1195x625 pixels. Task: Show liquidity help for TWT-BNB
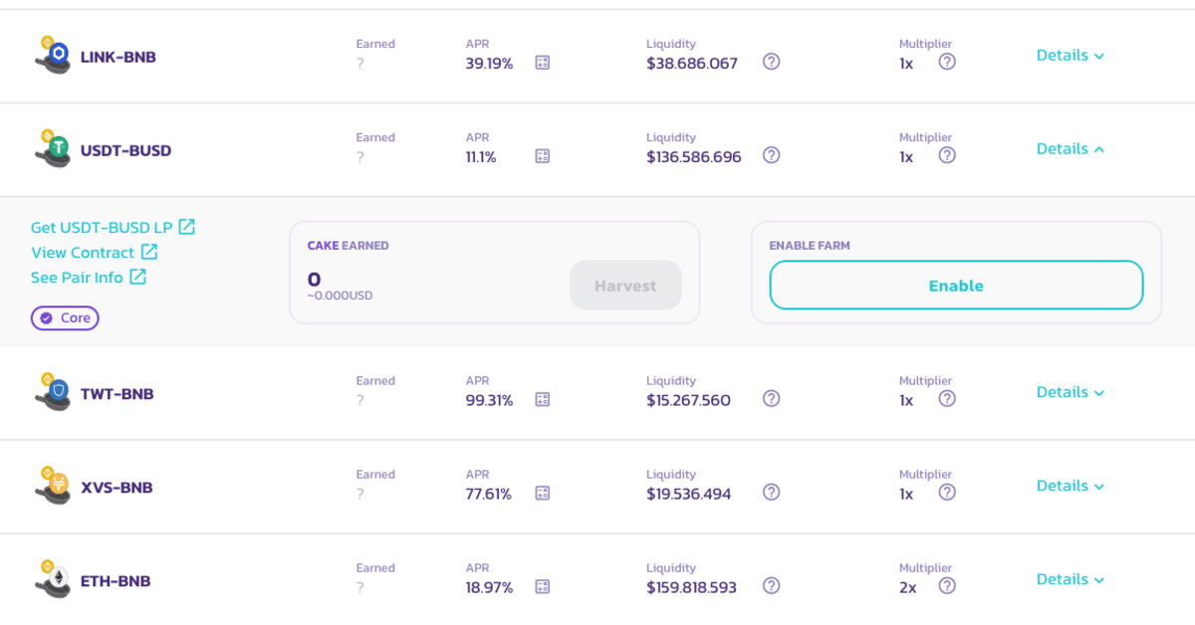pyautogui.click(x=772, y=398)
